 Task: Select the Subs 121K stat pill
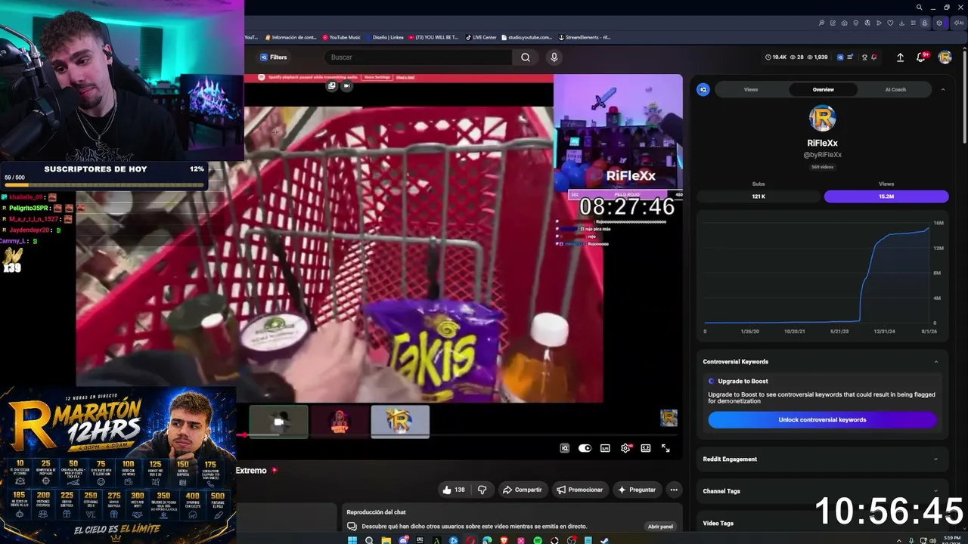pos(759,196)
